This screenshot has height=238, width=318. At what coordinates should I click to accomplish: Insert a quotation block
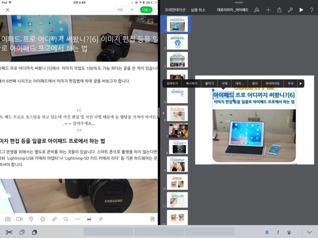(x=89, y=219)
